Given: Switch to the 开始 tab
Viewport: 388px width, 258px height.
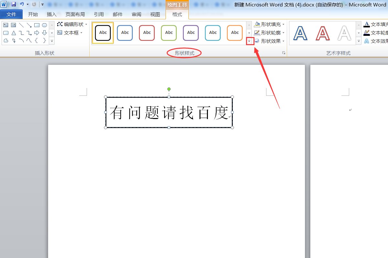Looking at the screenshot, I should (33, 14).
